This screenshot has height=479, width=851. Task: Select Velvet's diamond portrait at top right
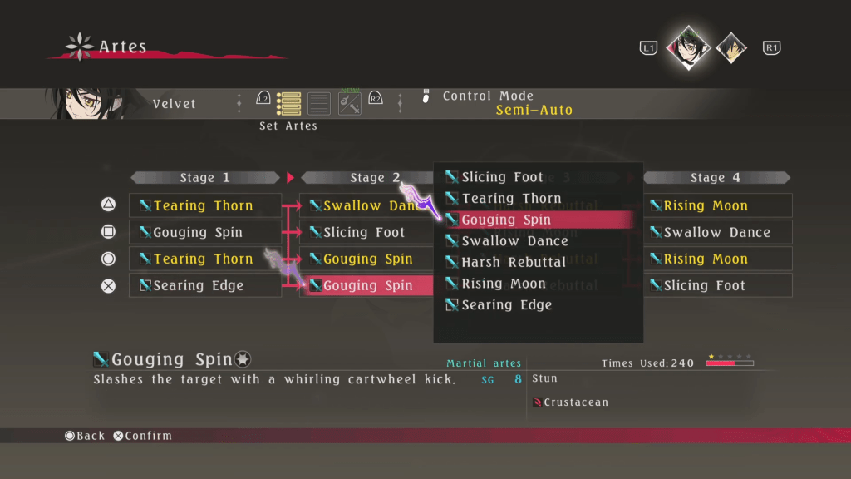[x=687, y=47]
